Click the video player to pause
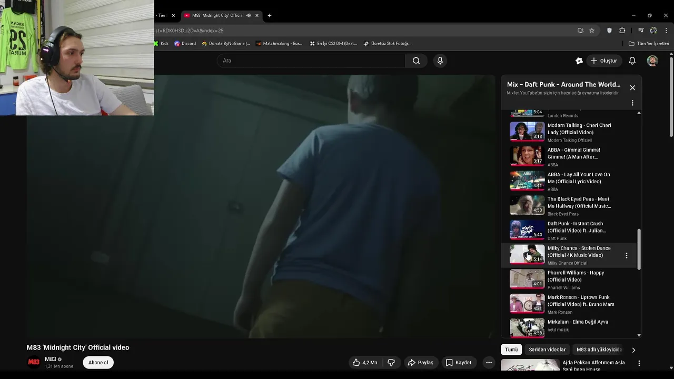 (261, 206)
